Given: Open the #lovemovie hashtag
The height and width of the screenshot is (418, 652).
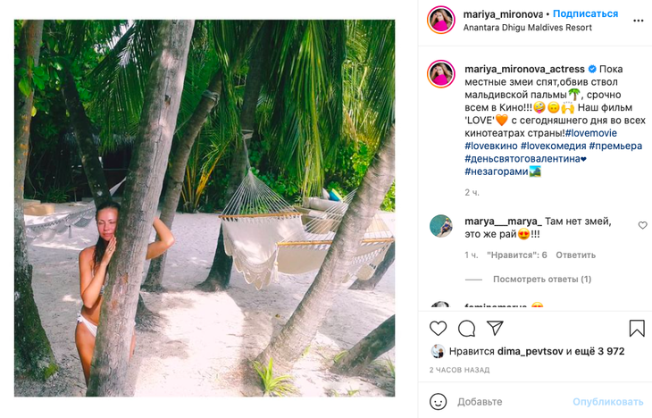Looking at the screenshot, I should point(591,133).
